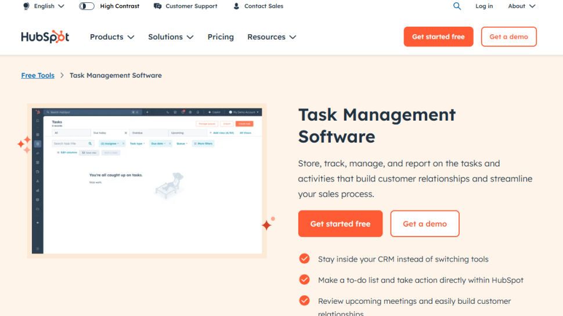Click the globe language icon

(26, 6)
